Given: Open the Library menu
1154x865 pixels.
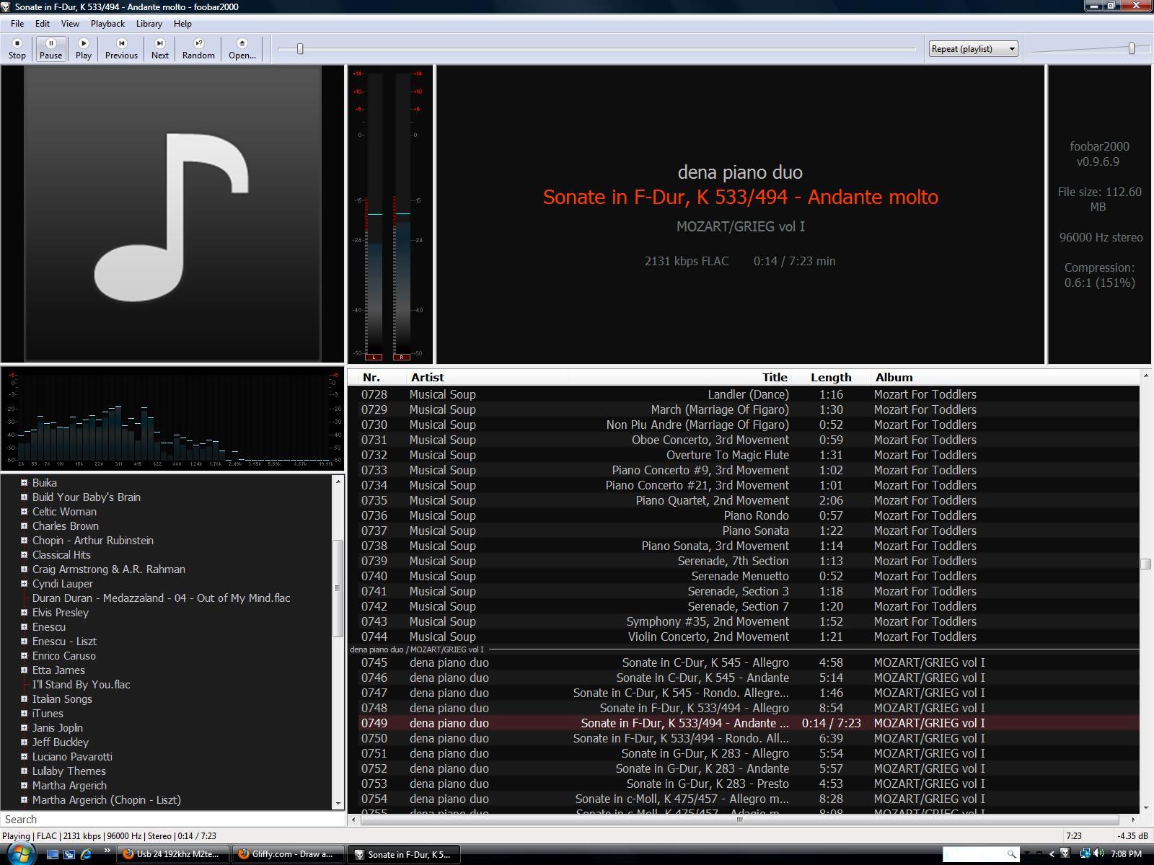Looking at the screenshot, I should [149, 24].
